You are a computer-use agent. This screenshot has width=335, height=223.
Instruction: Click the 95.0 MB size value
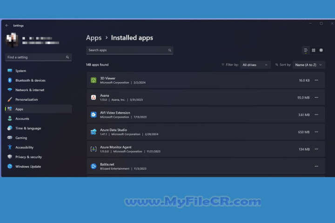click(303, 98)
